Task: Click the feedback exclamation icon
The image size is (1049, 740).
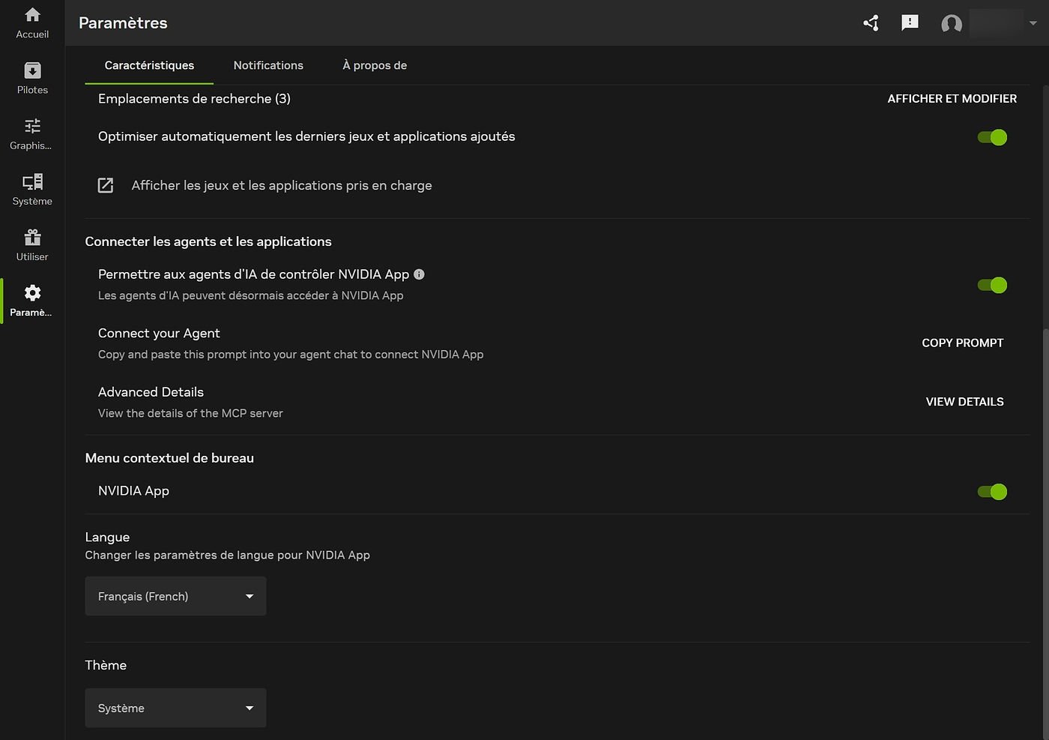Action: pos(910,23)
